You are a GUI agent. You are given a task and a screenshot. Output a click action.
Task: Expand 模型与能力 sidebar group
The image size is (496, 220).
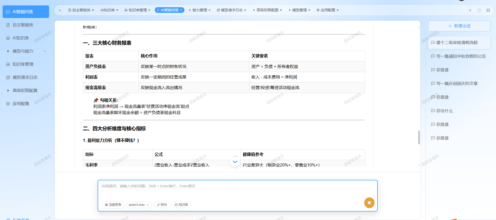pos(26,51)
